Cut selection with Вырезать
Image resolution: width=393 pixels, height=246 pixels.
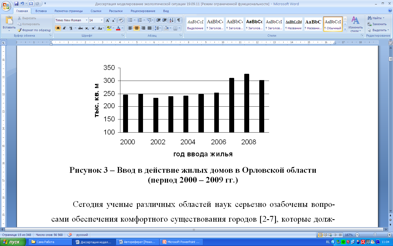[27, 18]
